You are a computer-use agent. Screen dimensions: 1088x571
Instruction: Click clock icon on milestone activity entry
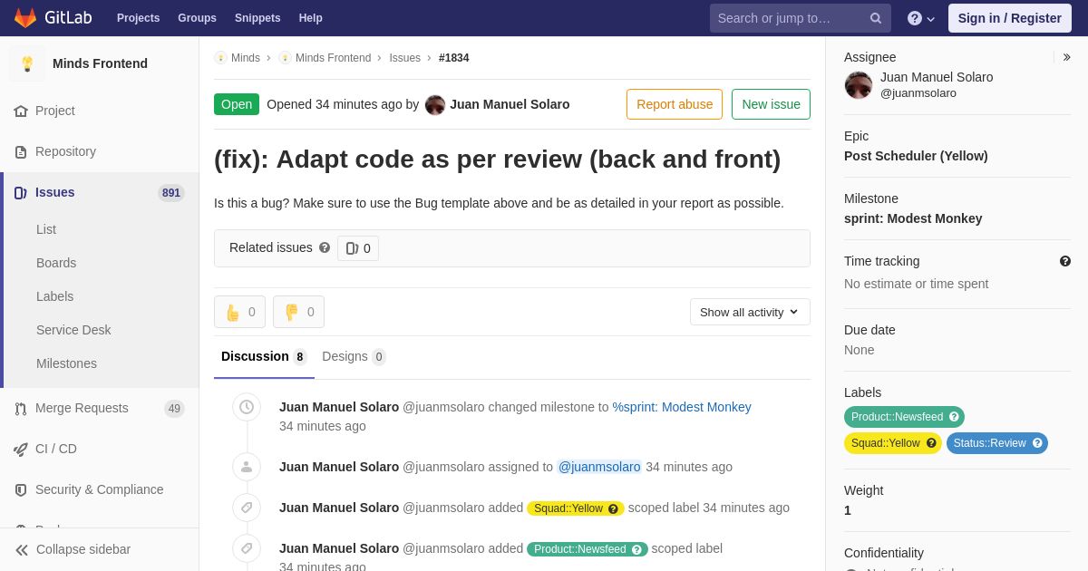tap(247, 407)
